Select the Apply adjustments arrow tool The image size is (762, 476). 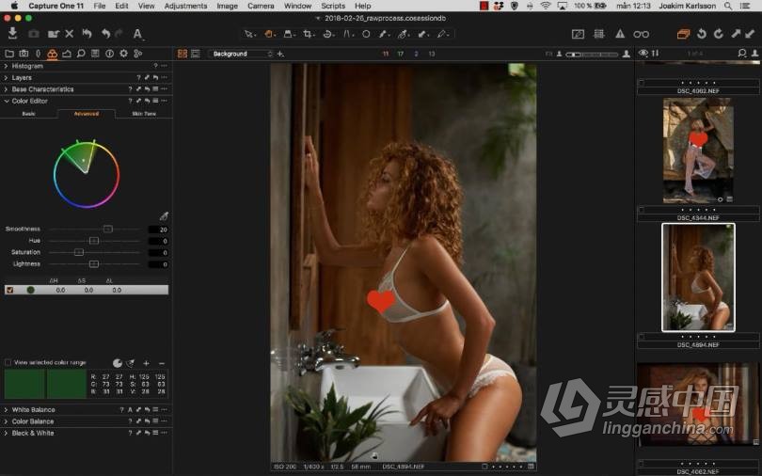[422, 34]
